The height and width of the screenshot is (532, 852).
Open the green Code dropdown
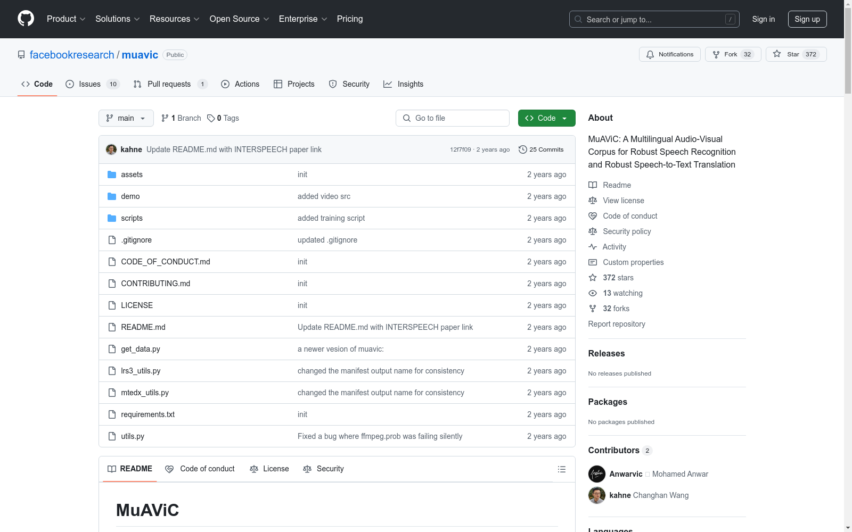click(x=547, y=118)
